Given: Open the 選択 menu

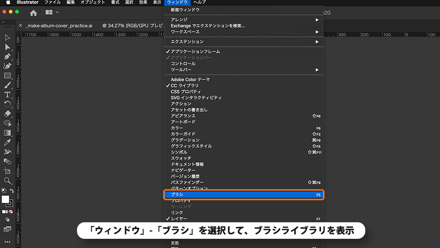Looking at the screenshot, I should [x=129, y=2].
